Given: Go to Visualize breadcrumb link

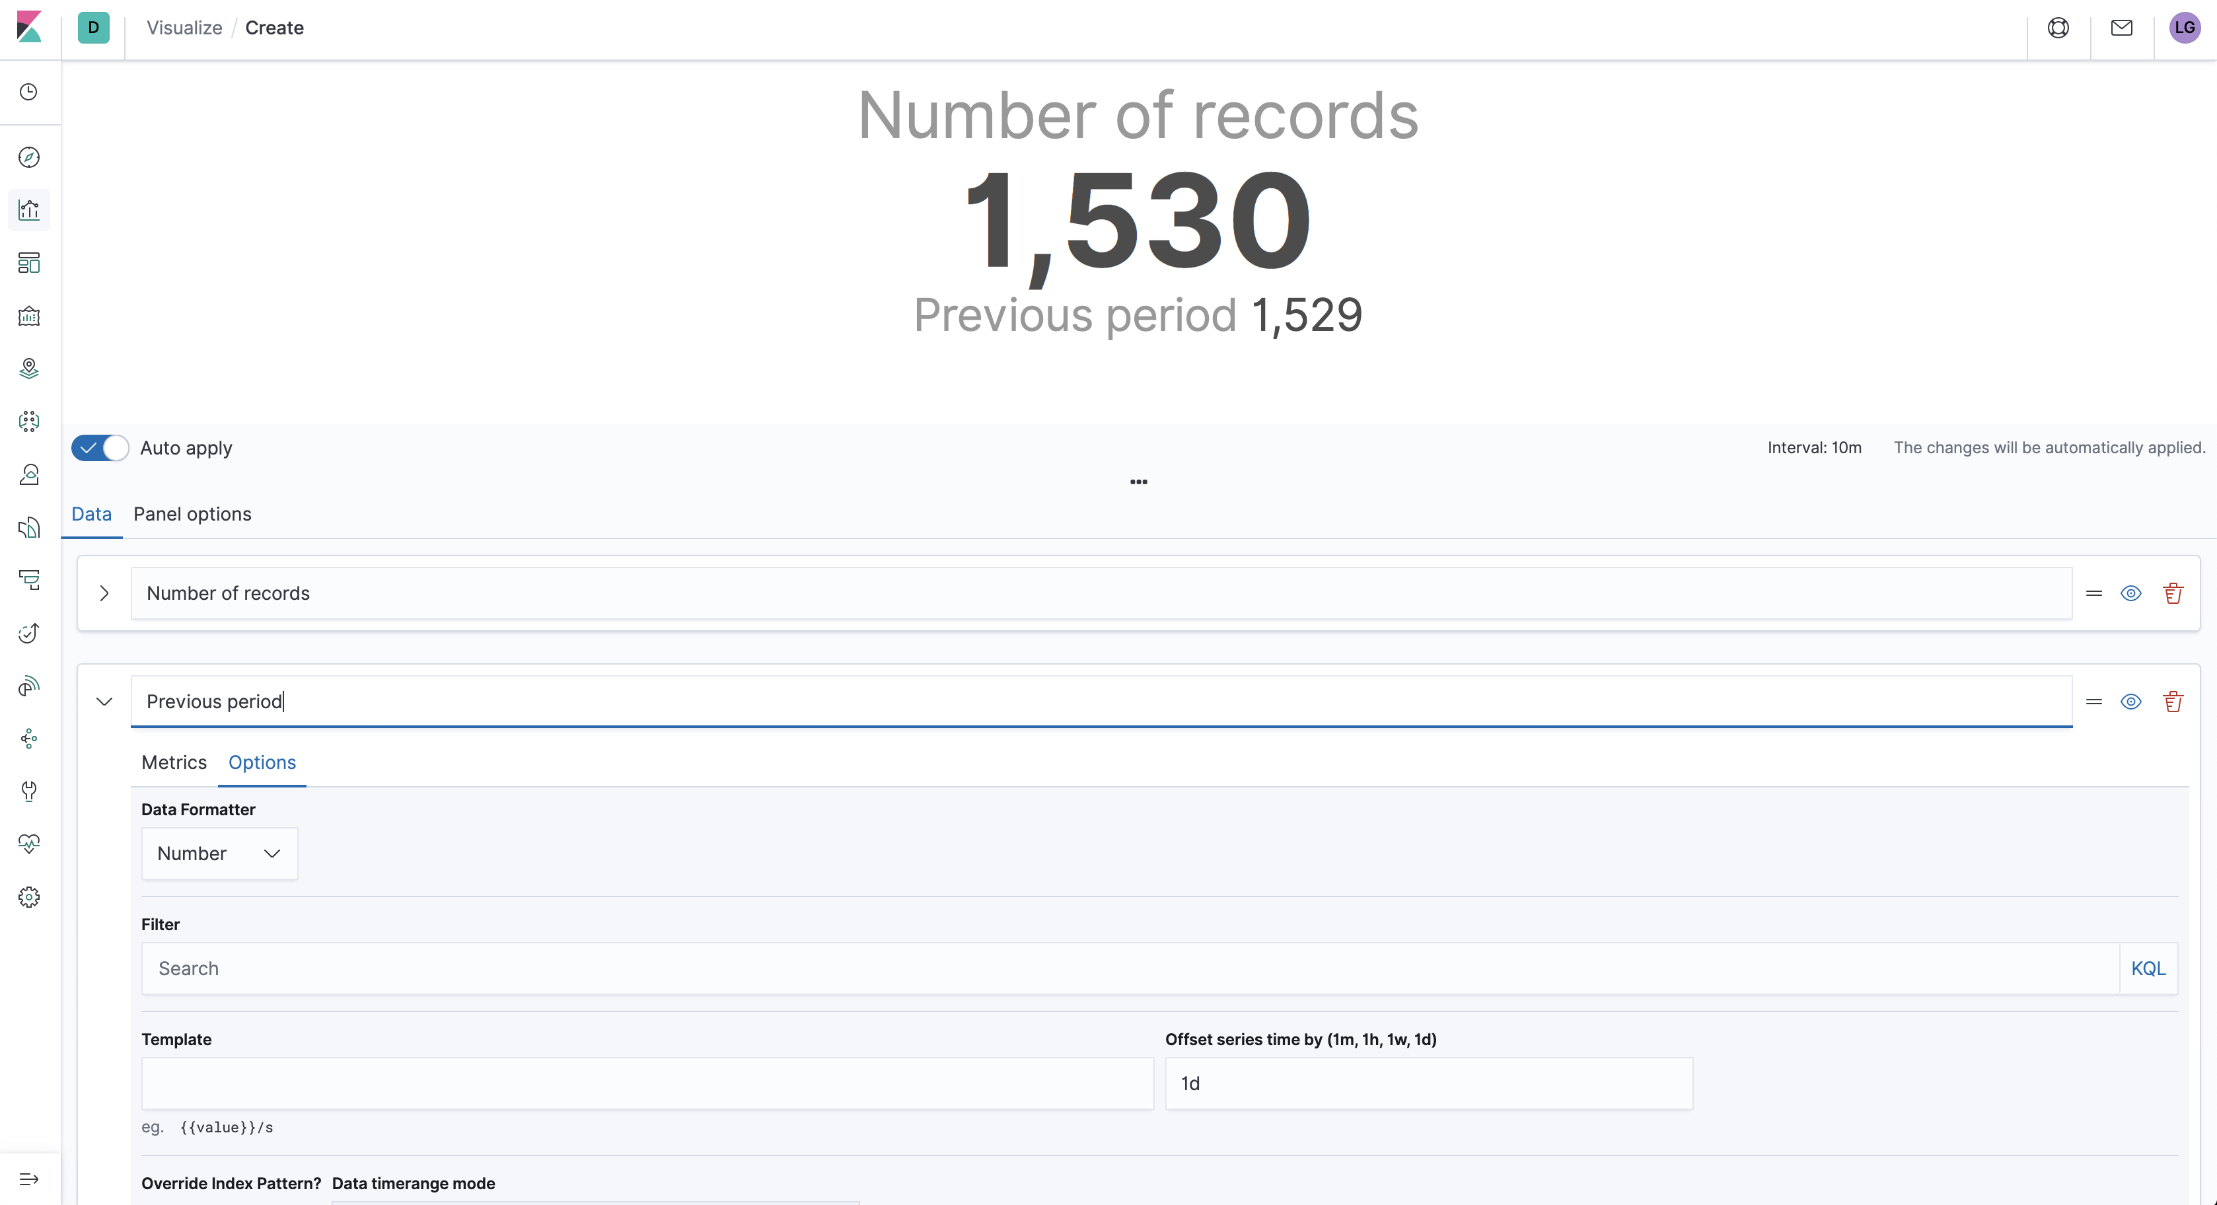Looking at the screenshot, I should 184,28.
